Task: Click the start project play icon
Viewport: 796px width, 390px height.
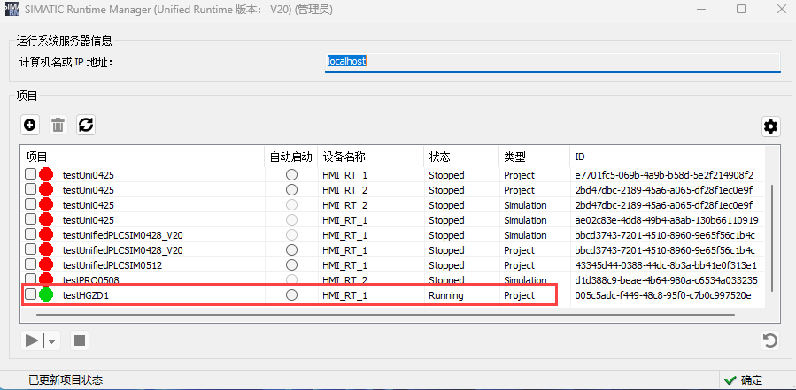Action: click(x=32, y=340)
